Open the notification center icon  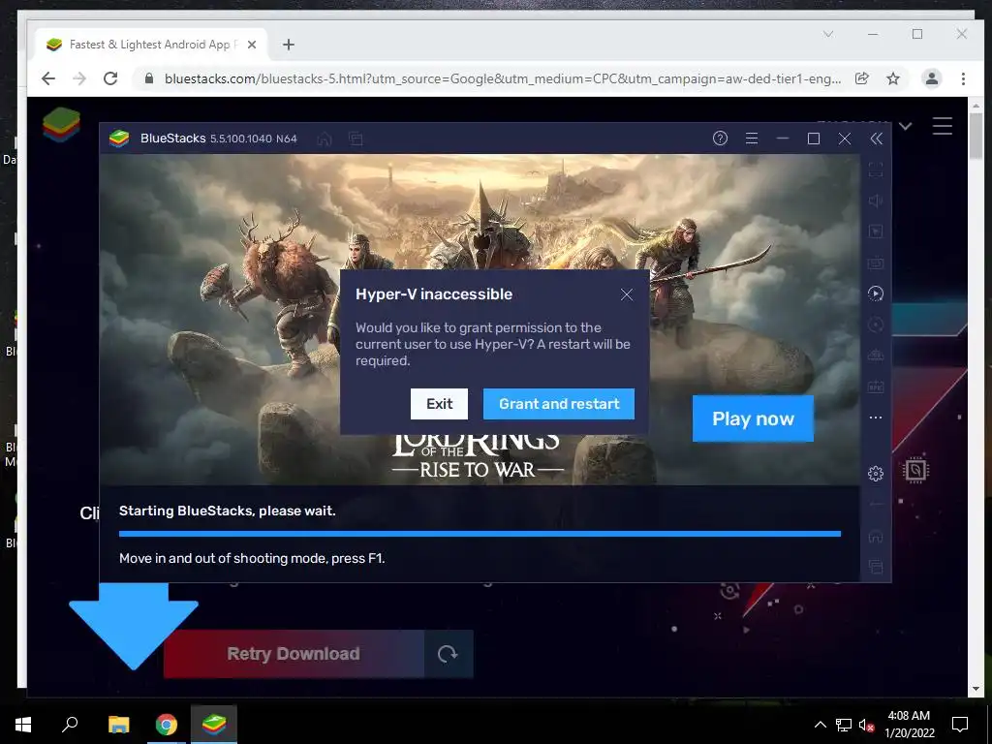(x=960, y=725)
